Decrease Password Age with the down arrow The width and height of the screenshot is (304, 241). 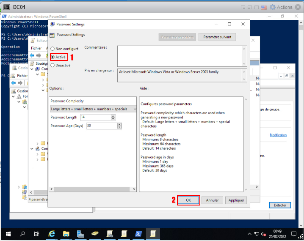pos(119,127)
